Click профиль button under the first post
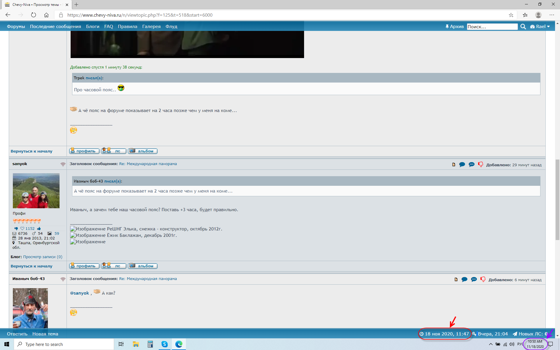The width and height of the screenshot is (560, 350). click(x=84, y=151)
